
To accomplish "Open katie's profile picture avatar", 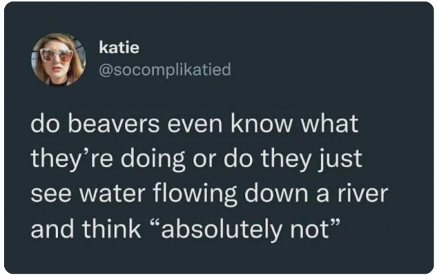I will (x=59, y=60).
